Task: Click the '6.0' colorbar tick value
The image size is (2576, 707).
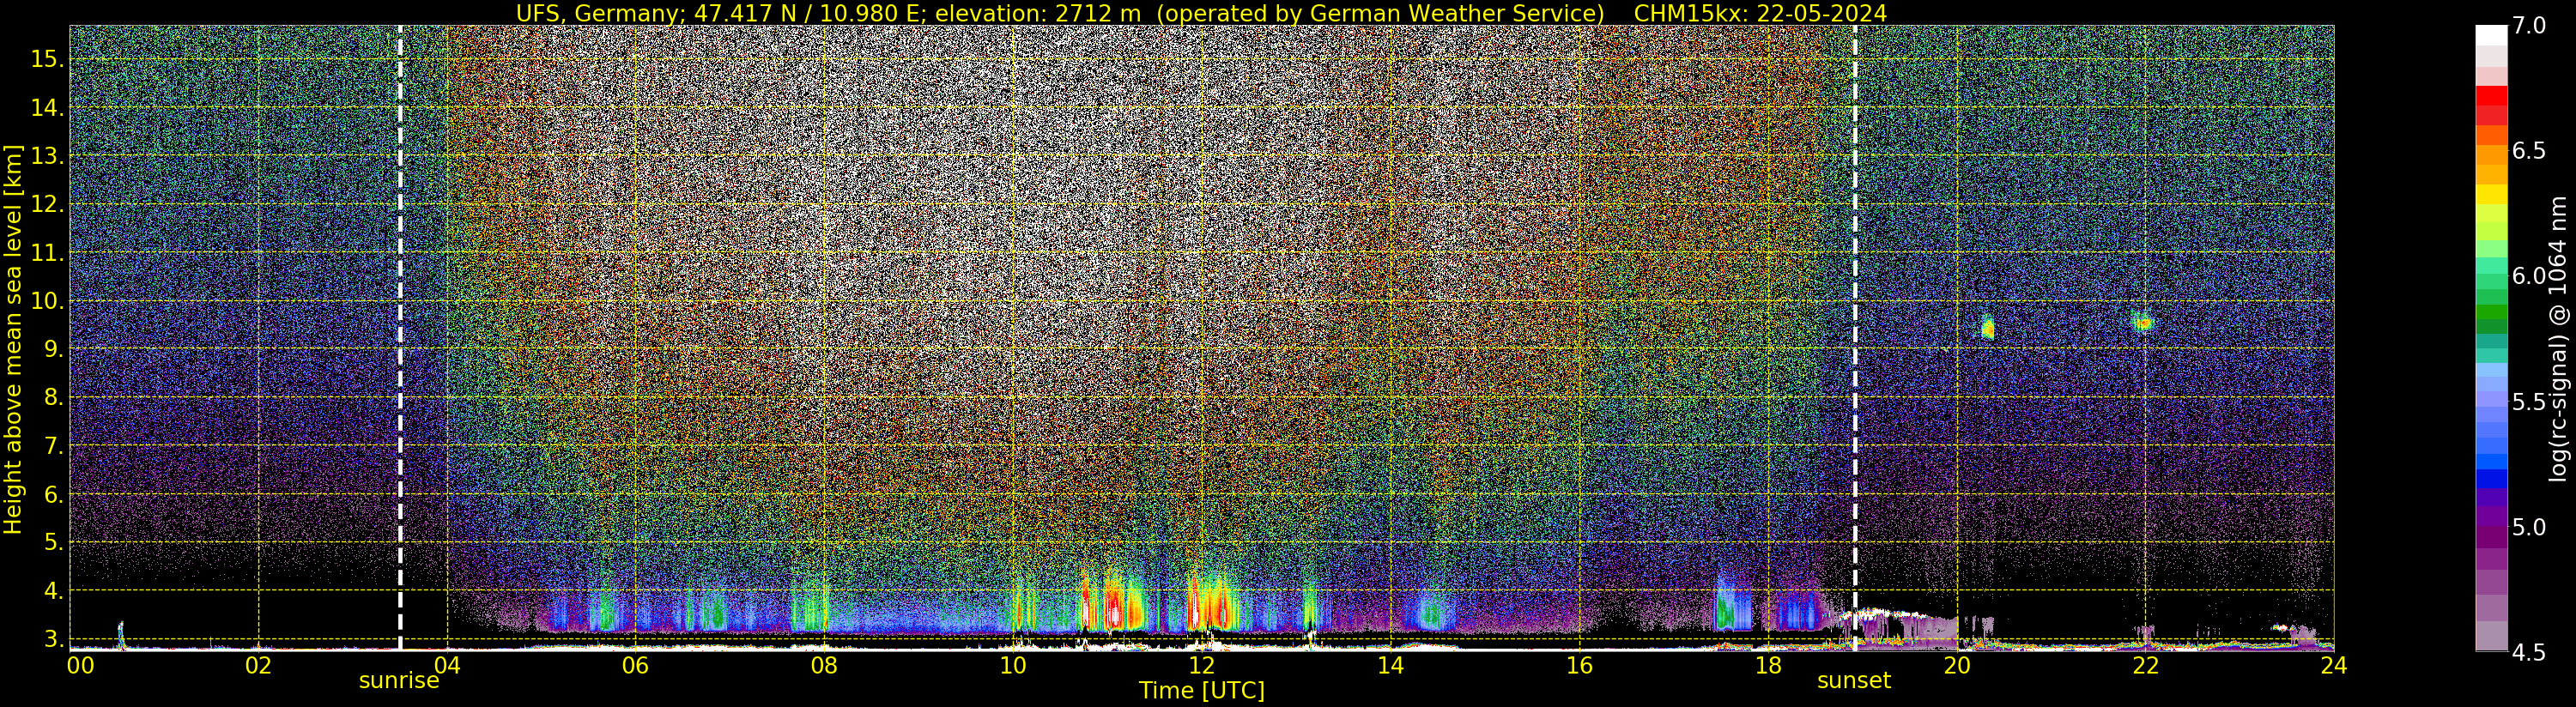Action: [x=2529, y=276]
